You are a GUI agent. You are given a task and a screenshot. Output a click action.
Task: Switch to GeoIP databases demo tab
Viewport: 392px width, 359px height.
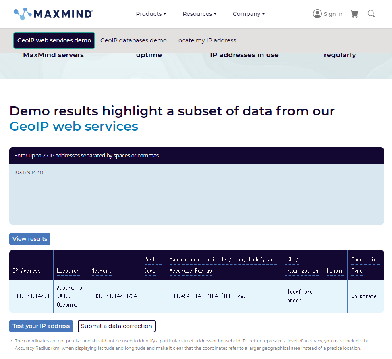(133, 40)
